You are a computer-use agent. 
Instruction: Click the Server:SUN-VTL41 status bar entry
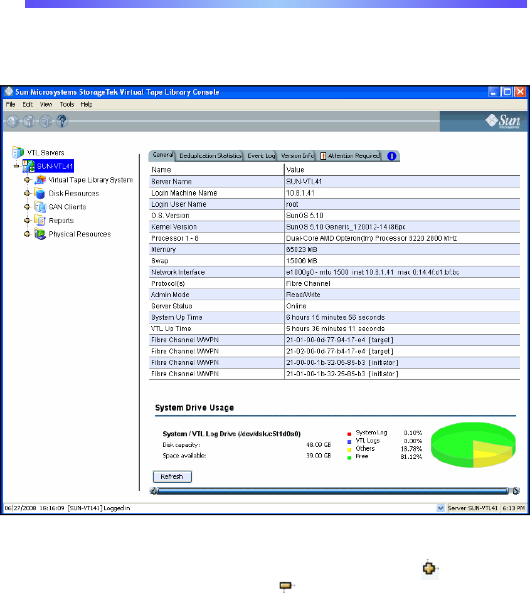click(473, 508)
